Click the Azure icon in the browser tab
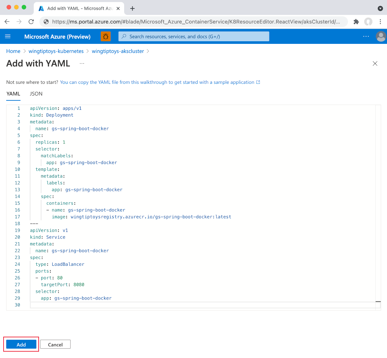The width and height of the screenshot is (387, 358). click(41, 8)
